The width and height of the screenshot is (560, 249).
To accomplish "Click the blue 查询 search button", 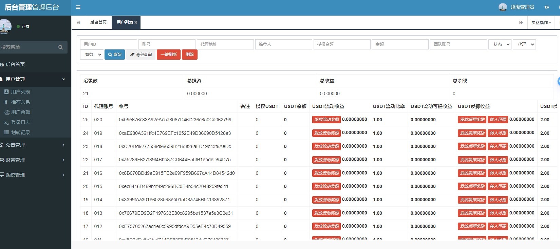I will click(115, 55).
